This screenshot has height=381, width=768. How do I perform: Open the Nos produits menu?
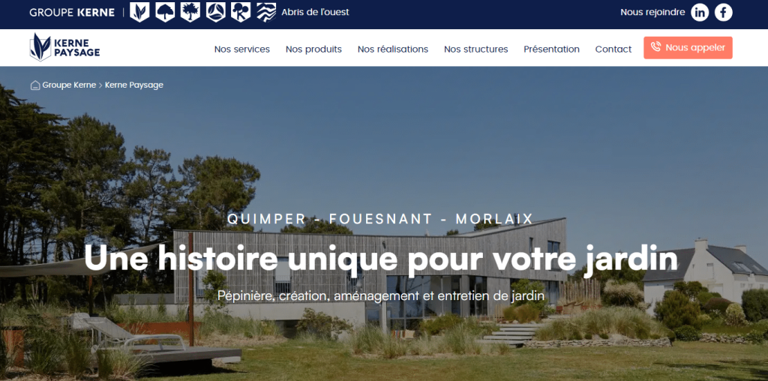313,49
